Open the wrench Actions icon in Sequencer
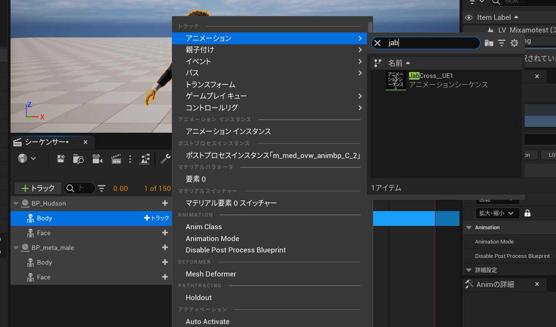Viewport: 556px width, 327px height. [166, 159]
